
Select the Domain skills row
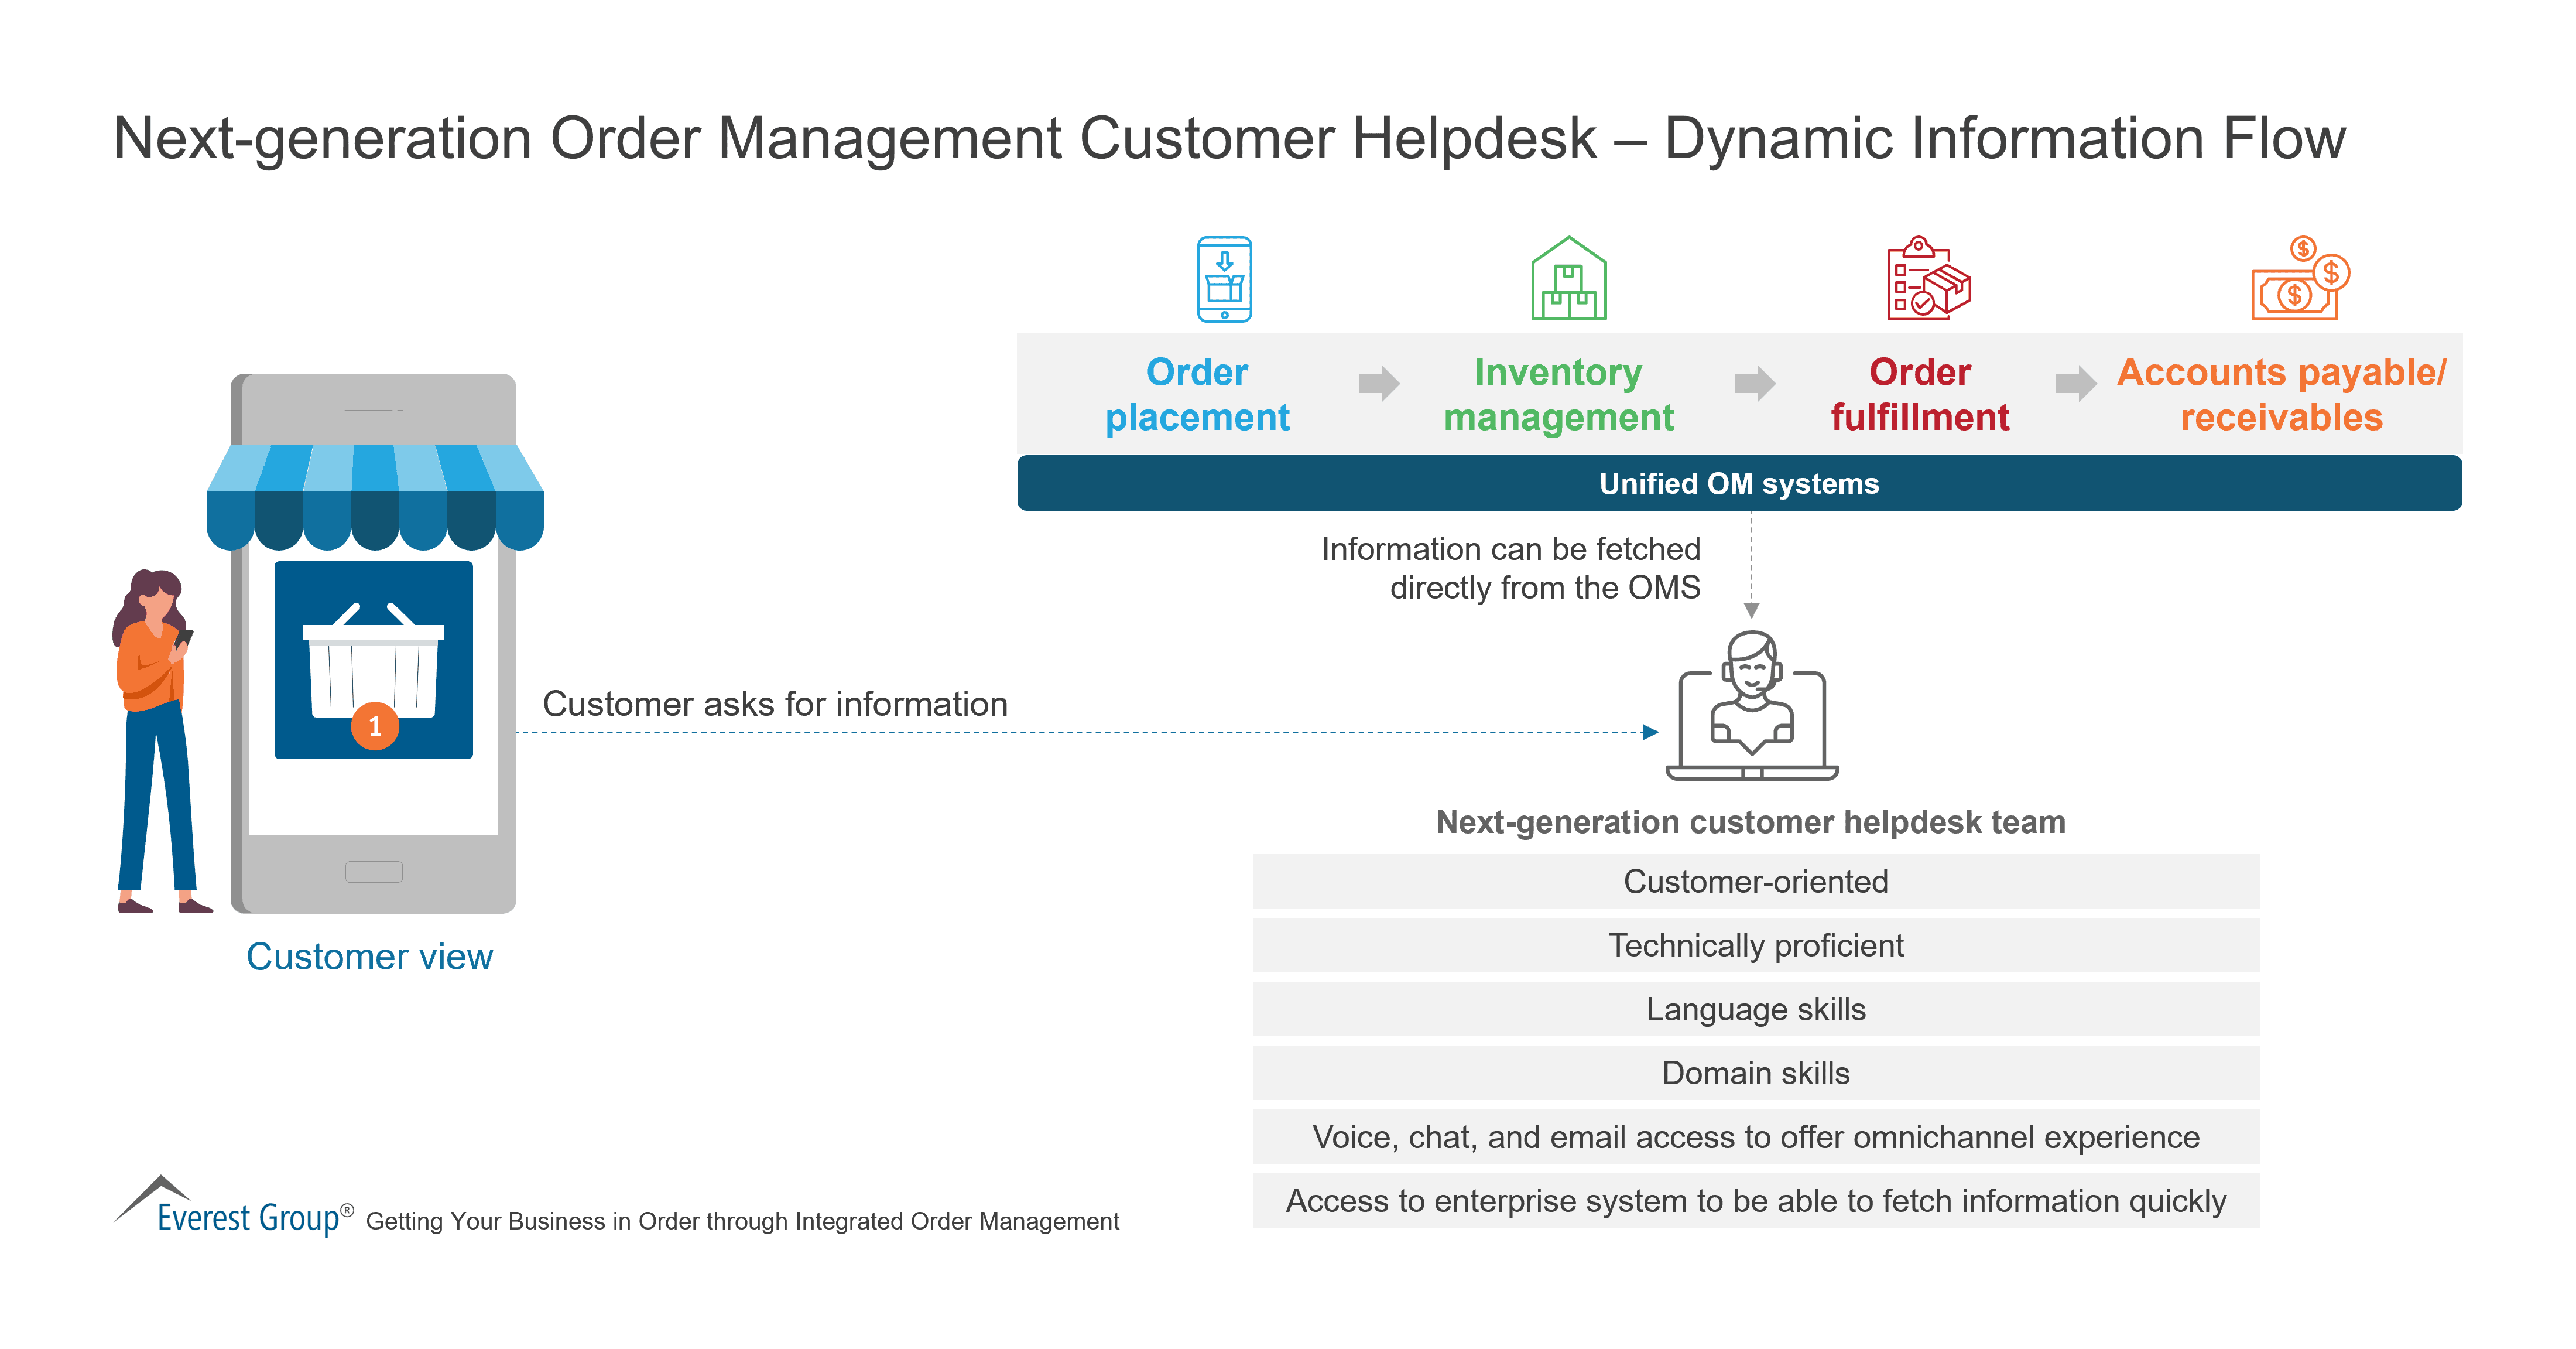[x=1756, y=1074]
